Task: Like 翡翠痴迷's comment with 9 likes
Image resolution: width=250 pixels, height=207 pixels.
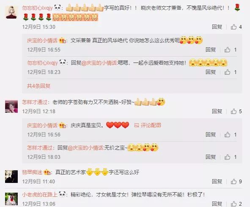Action: (234, 181)
